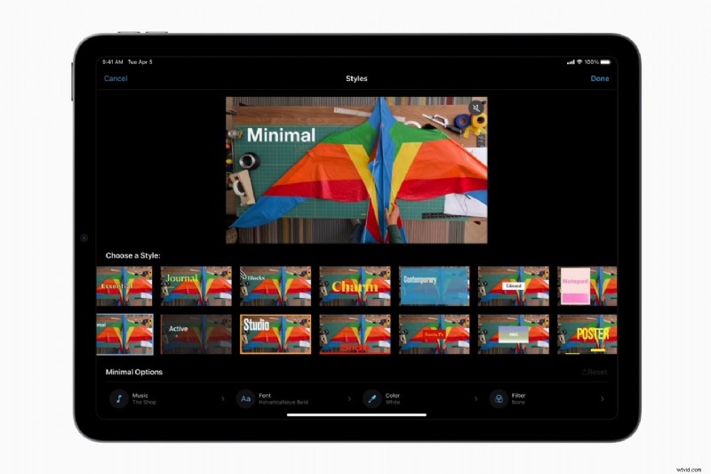Open the Music note icon option
The height and width of the screenshot is (474, 711).
click(x=119, y=398)
